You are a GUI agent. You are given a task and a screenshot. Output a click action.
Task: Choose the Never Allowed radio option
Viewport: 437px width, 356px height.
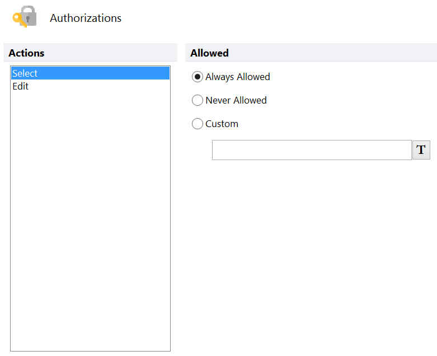coord(197,100)
